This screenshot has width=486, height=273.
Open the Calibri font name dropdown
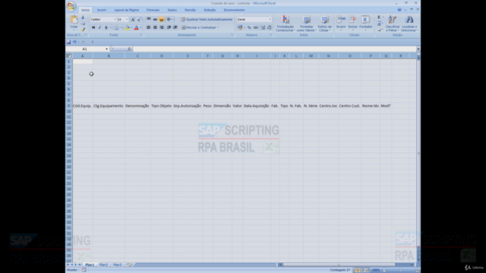tap(115, 20)
